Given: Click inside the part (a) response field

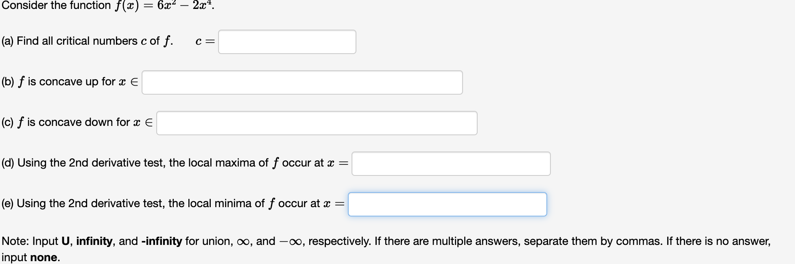Looking at the screenshot, I should [287, 42].
